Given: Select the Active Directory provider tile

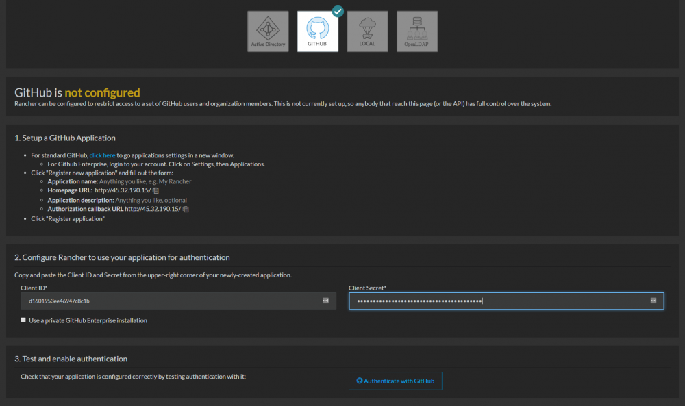Looking at the screenshot, I should (x=268, y=31).
